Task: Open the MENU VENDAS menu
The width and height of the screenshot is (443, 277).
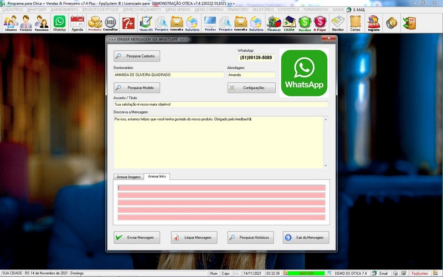Action: [178, 9]
